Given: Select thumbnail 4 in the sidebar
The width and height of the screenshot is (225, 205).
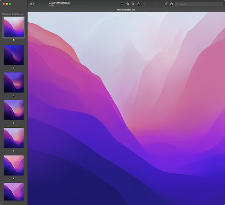Looking at the screenshot, I should coord(14,110).
